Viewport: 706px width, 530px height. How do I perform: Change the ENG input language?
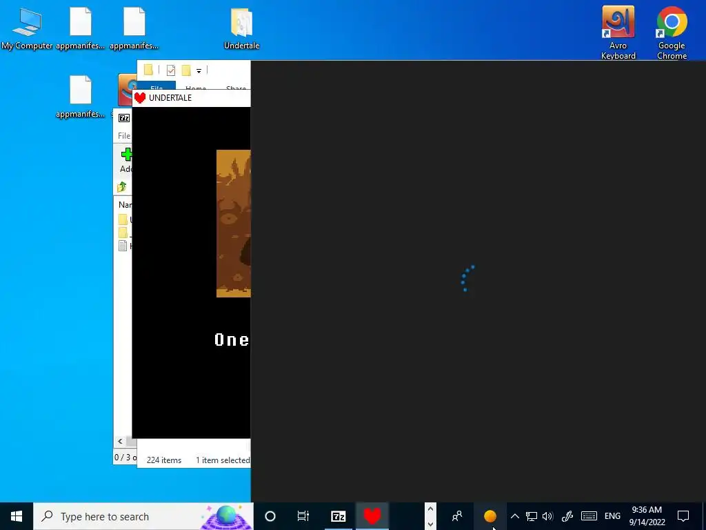pos(612,516)
